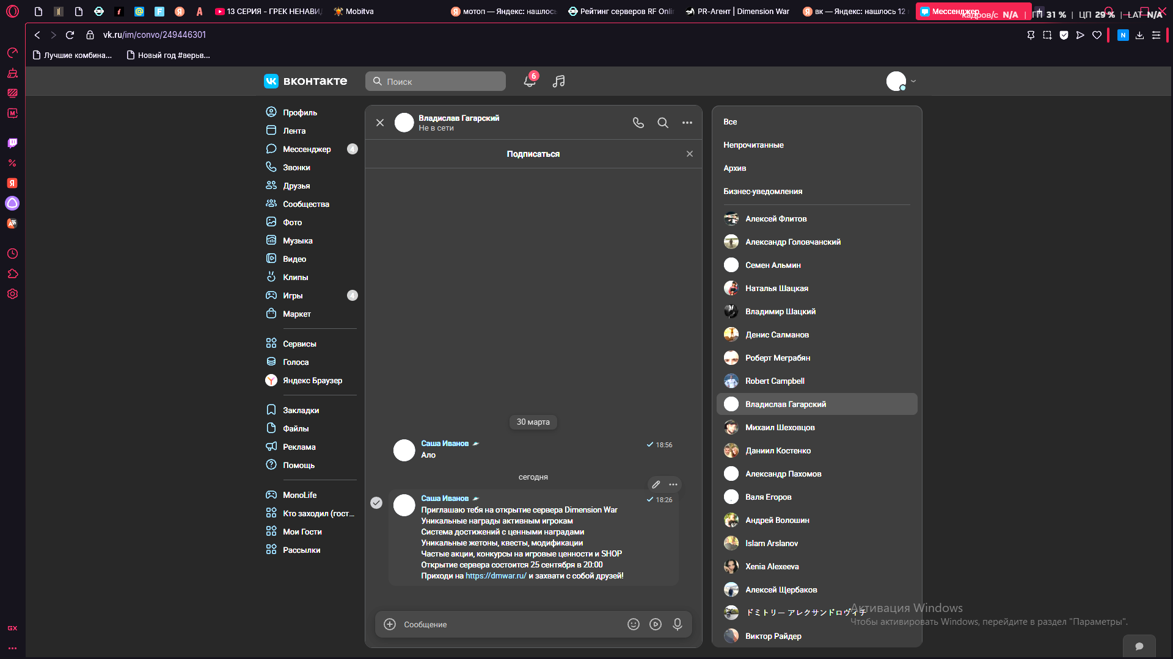The image size is (1173, 659).
Task: Open the Архив folder
Action: pos(735,168)
